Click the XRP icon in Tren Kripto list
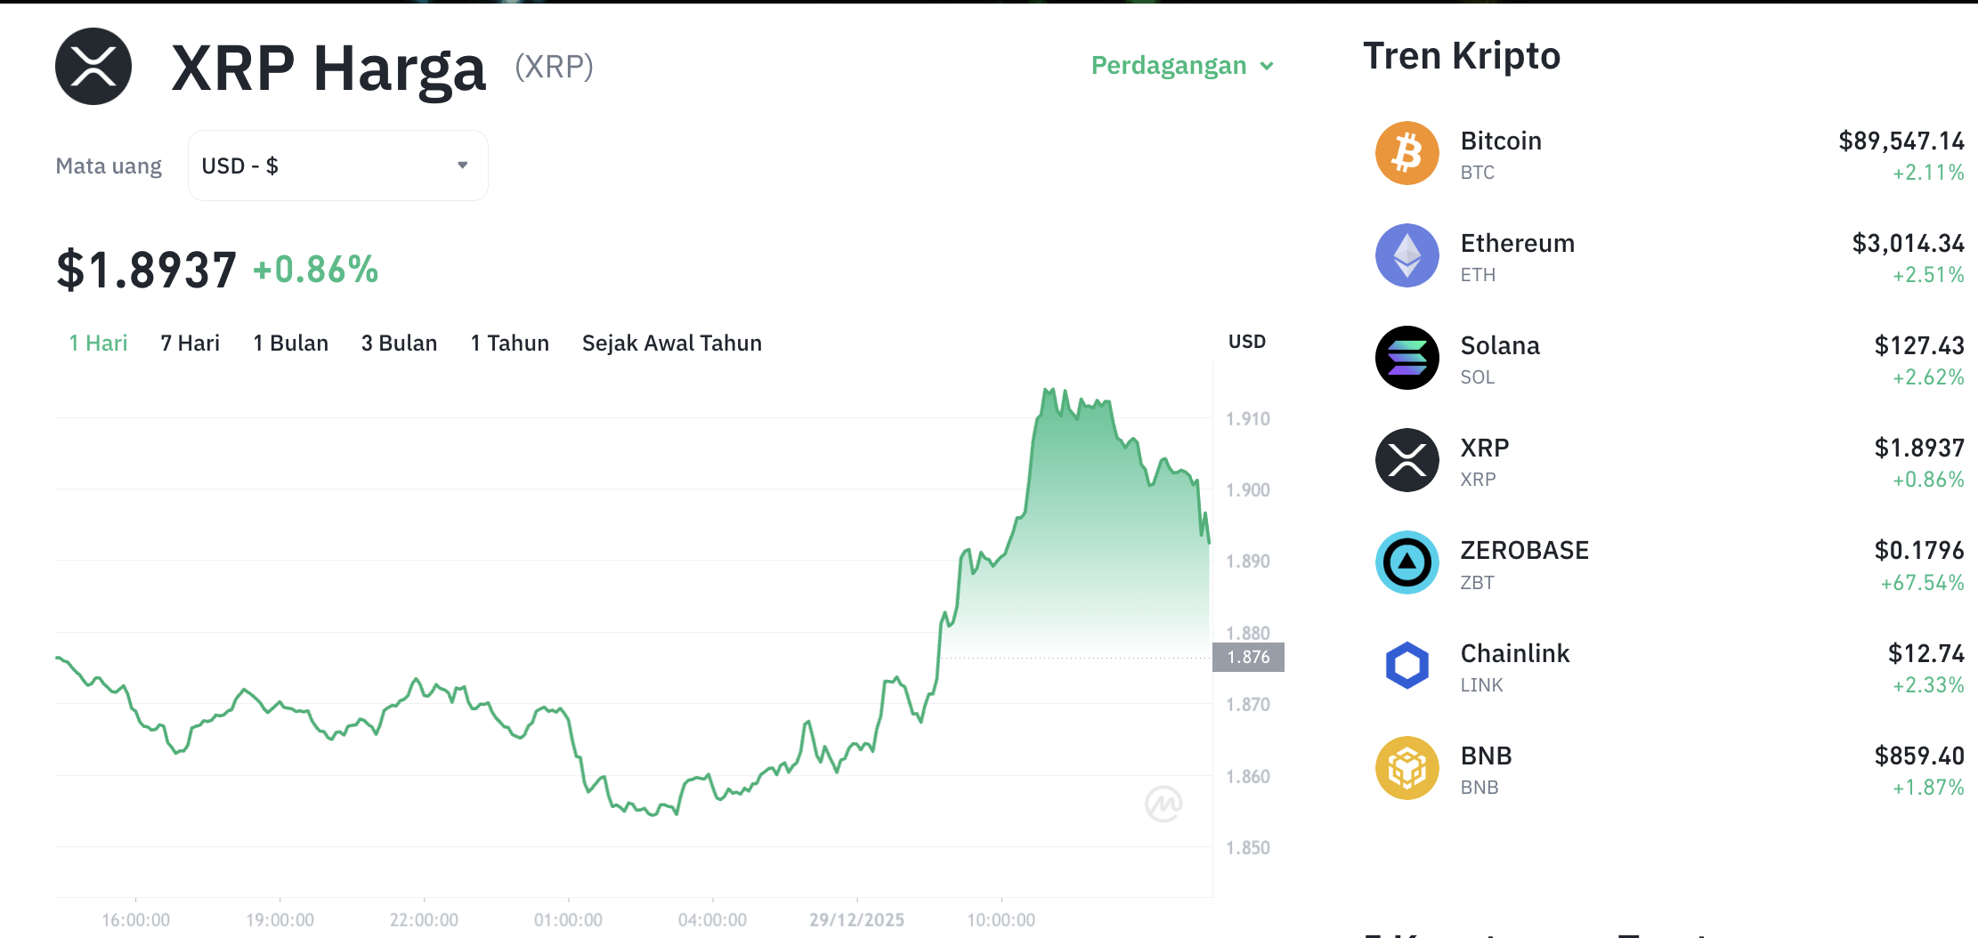 point(1406,460)
